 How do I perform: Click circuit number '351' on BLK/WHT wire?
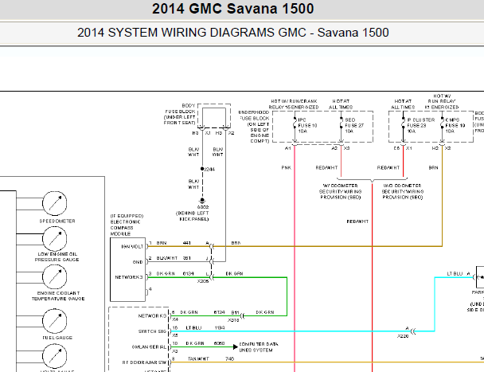186,258
